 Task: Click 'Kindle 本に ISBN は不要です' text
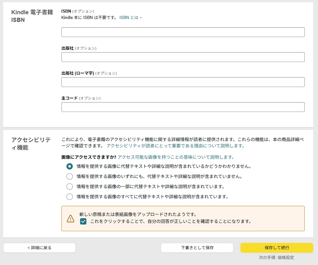pos(89,18)
